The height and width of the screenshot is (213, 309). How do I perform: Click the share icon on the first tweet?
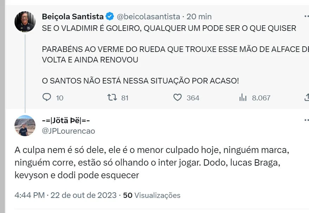click(306, 97)
